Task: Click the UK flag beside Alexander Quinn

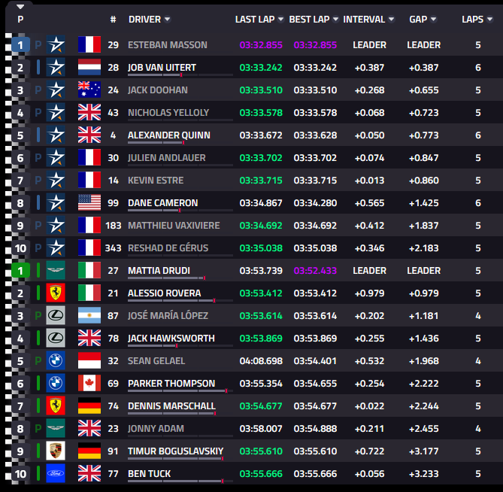Action: coord(89,135)
